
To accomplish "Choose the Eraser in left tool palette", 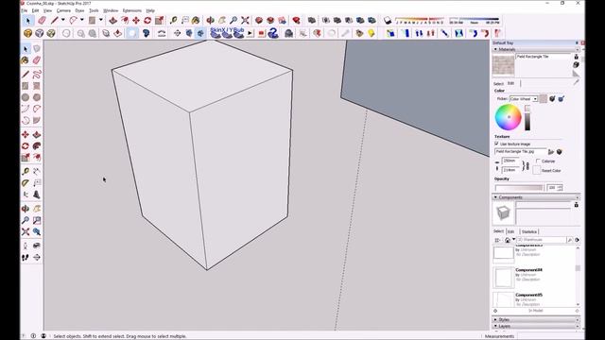I will (37, 60).
